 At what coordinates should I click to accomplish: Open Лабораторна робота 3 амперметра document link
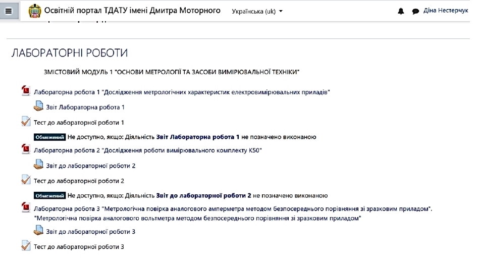coord(233,214)
